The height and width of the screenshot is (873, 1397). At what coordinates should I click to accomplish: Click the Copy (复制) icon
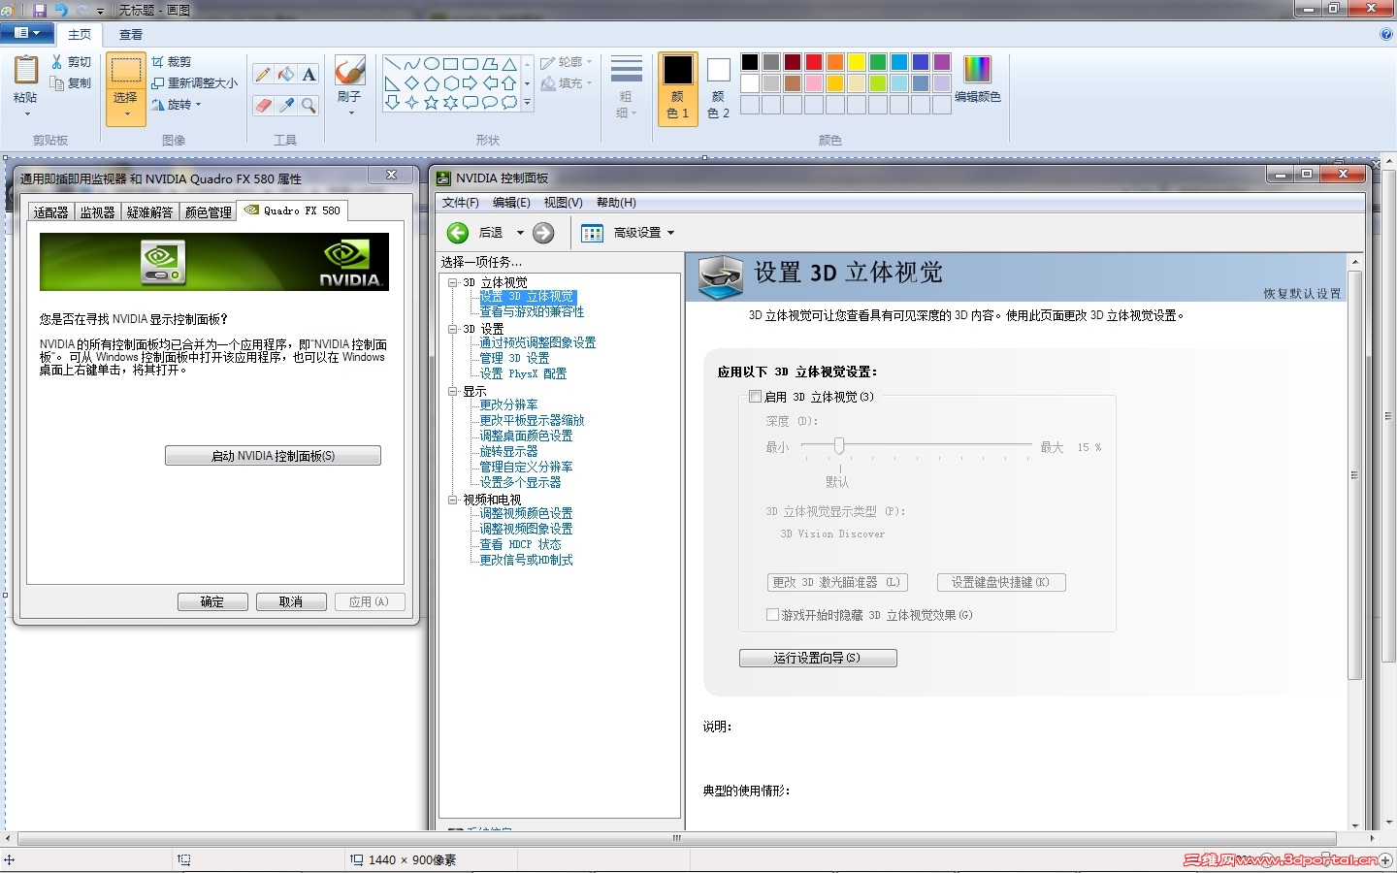(57, 83)
